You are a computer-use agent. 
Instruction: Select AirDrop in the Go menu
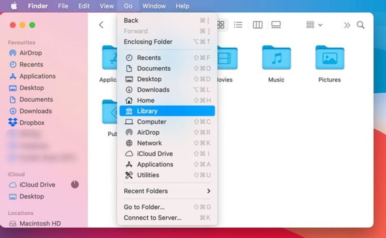point(167,132)
